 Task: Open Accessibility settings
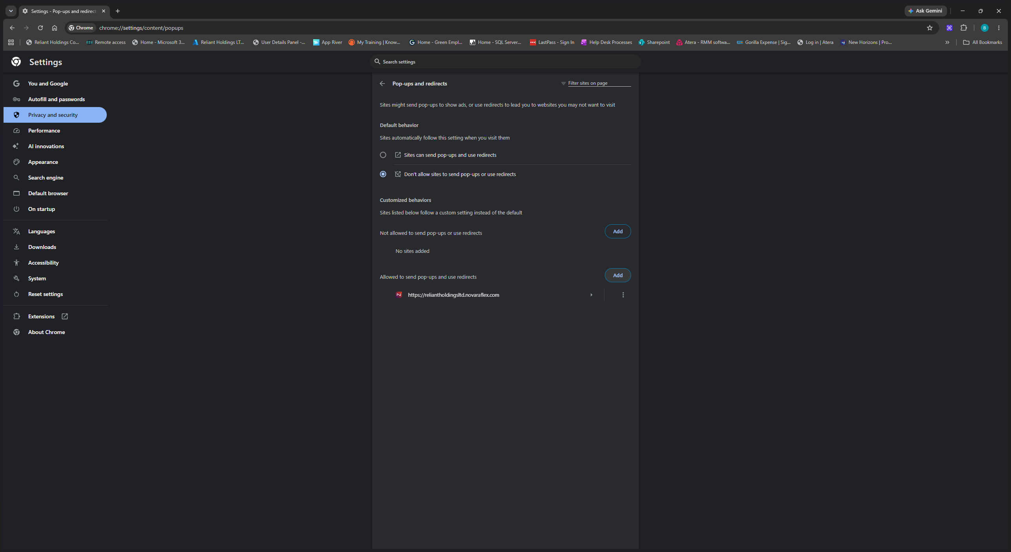pyautogui.click(x=55, y=263)
